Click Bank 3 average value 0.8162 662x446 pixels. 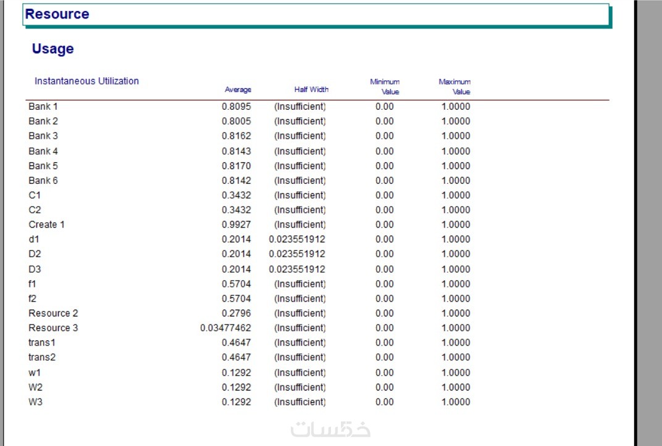(237, 136)
